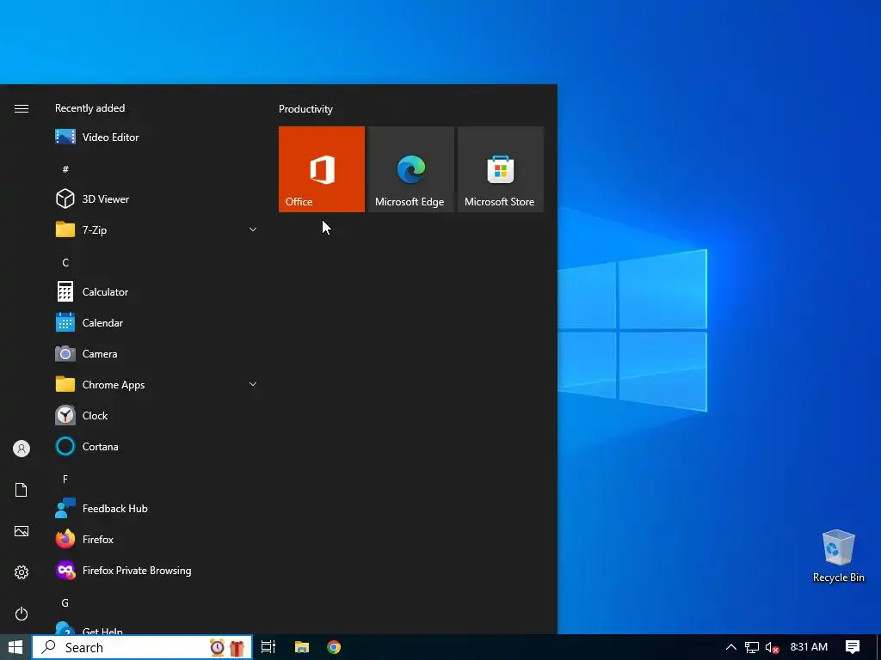Show hidden system tray icons
This screenshot has width=881, height=660.
731,647
